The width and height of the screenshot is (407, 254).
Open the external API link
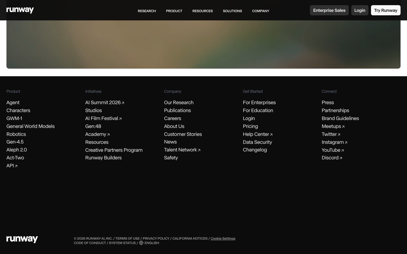coord(12,166)
